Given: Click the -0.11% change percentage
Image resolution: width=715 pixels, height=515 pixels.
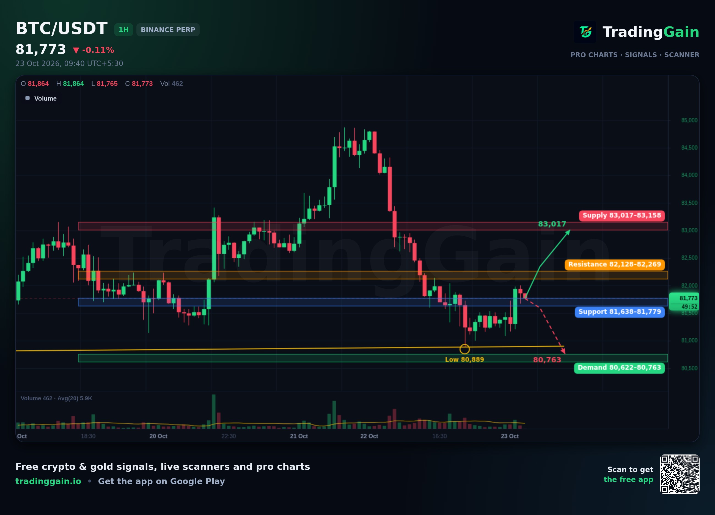Looking at the screenshot, I should [x=98, y=50].
